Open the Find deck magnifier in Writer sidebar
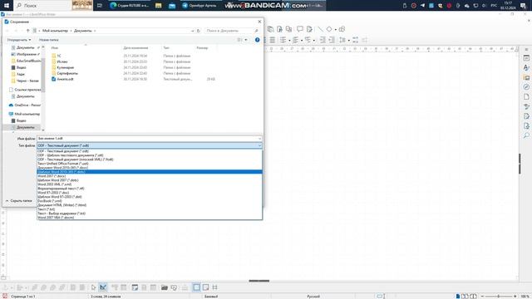Screen dimensions: 532x299 pos(526,135)
